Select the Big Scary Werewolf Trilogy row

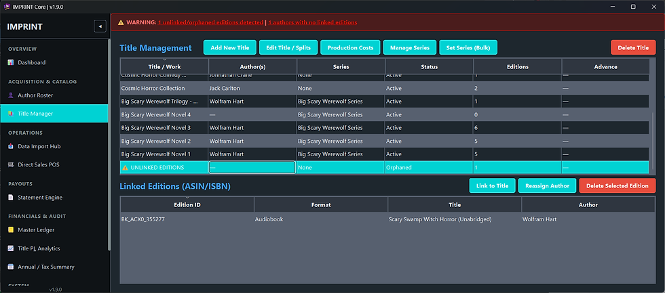pyautogui.click(x=384, y=102)
